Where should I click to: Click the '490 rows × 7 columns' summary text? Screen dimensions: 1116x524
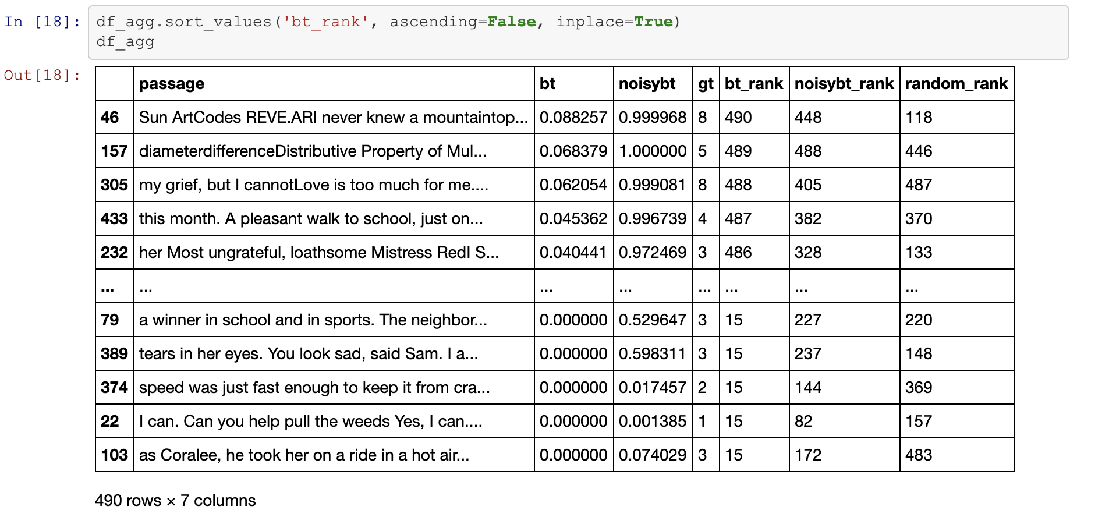[175, 501]
